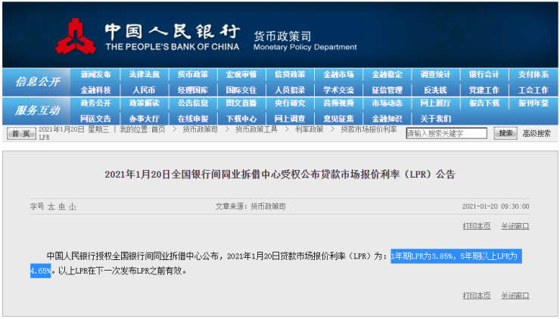The image size is (560, 319).
Task: Open the 网上调查 menu item
Action: (290, 119)
